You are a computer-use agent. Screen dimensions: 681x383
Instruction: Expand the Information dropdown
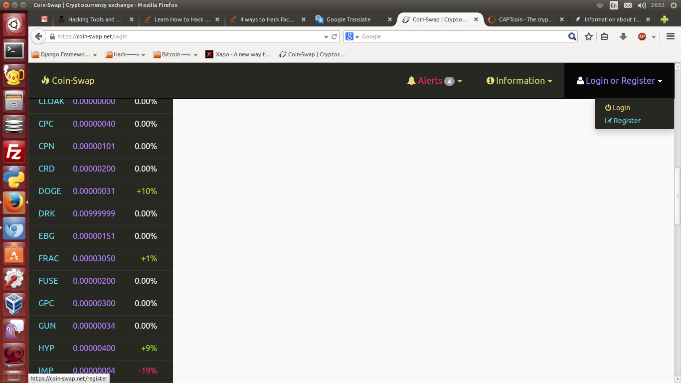519,81
